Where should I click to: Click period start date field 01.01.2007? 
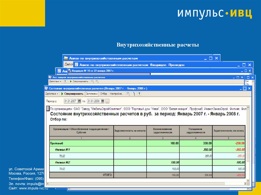(x=71, y=101)
